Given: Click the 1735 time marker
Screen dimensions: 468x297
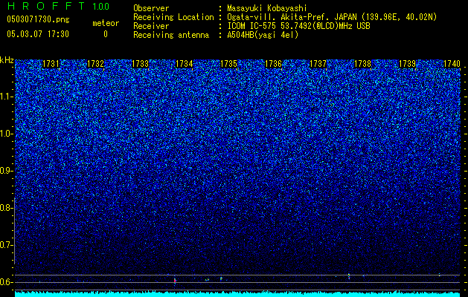Looking at the screenshot, I should [x=228, y=64].
